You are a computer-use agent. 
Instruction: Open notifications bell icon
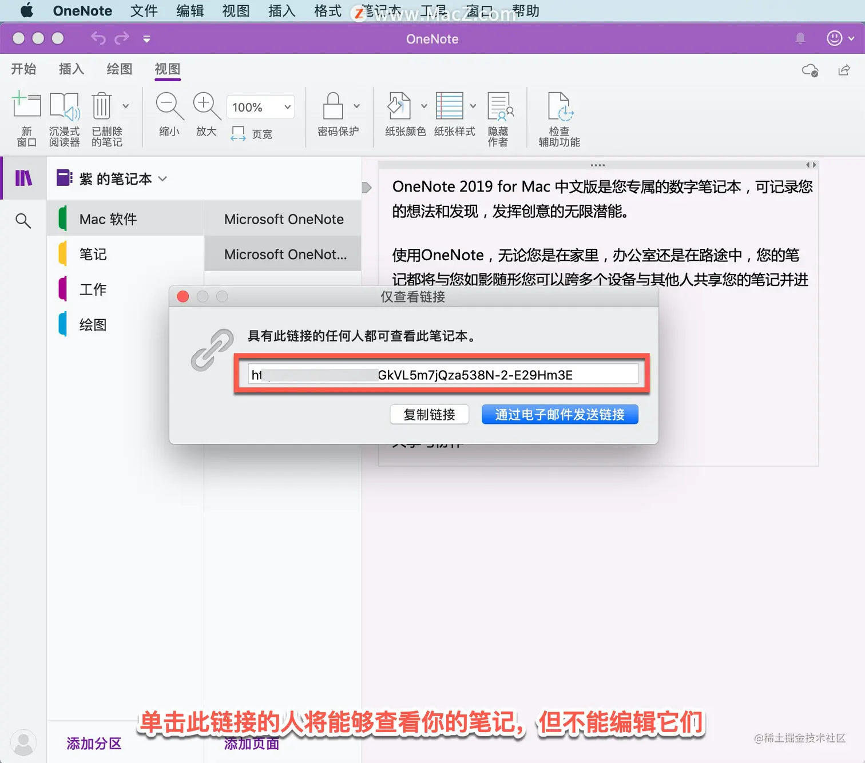800,38
